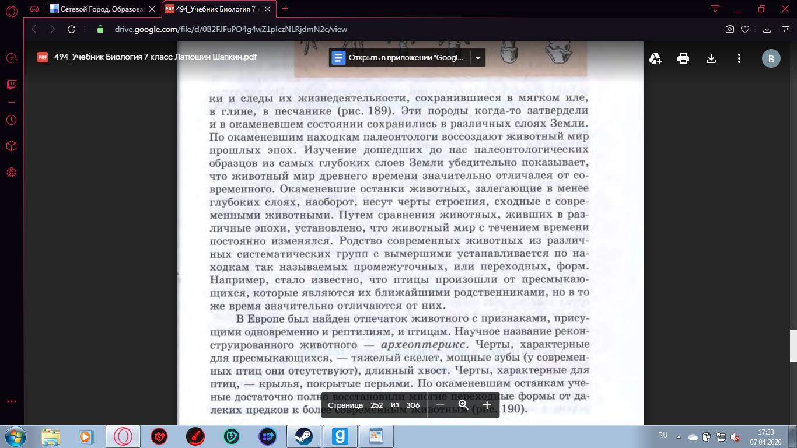The image size is (797, 448).
Task: Open the Twitch sidebar panel
Action: 12,85
